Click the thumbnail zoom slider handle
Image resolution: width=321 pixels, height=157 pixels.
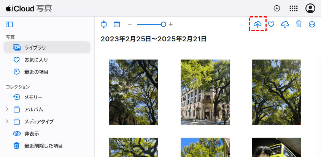tap(164, 25)
